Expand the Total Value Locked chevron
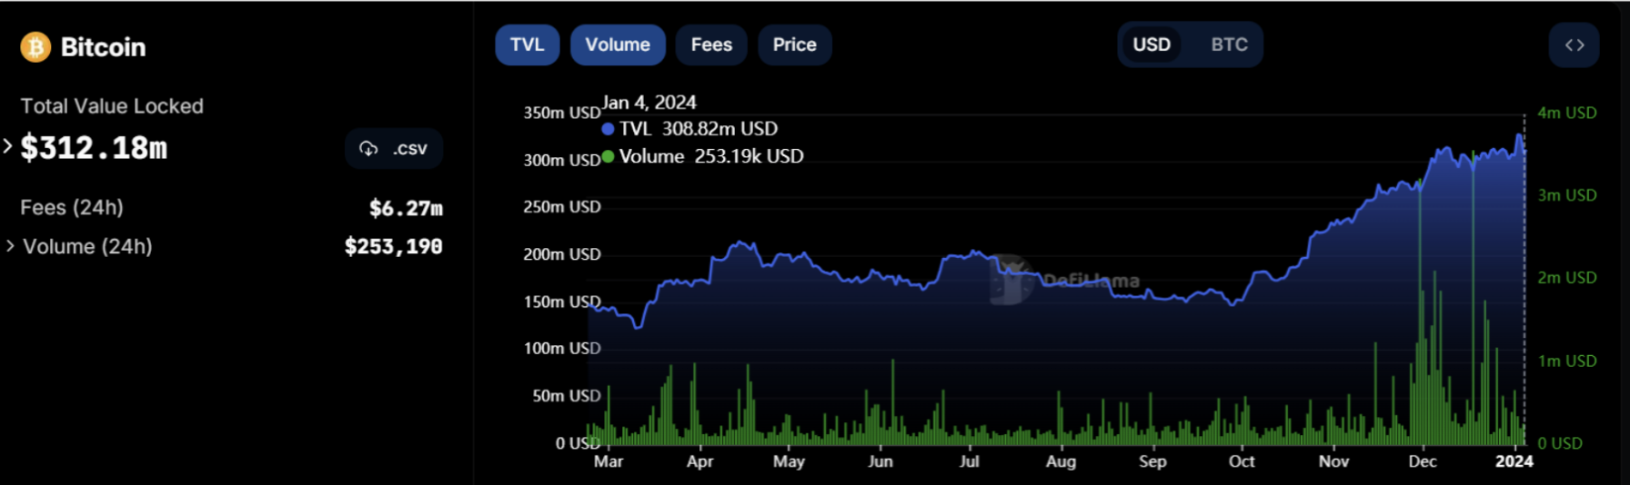Screen dimensions: 1630x485 pyautogui.click(x=8, y=146)
